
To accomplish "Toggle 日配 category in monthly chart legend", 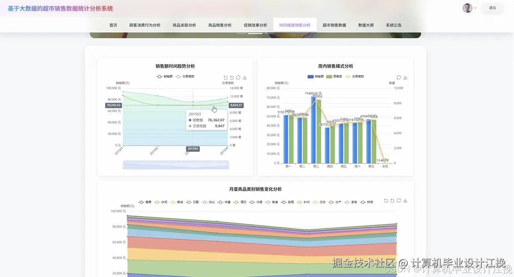I will click(x=193, y=202).
